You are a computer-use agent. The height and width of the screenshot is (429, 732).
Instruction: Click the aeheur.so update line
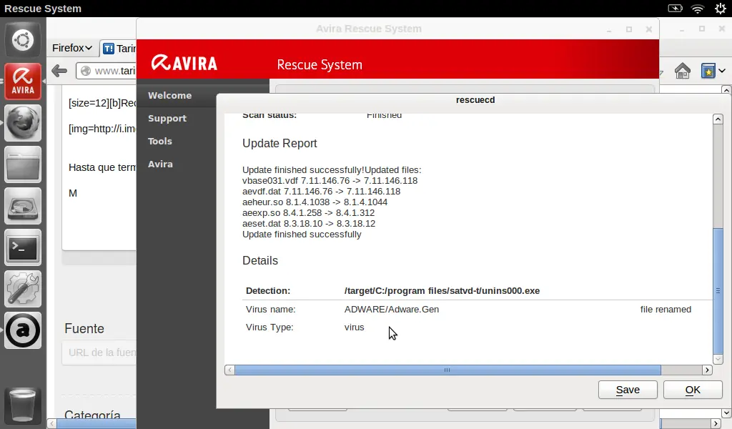pos(315,202)
